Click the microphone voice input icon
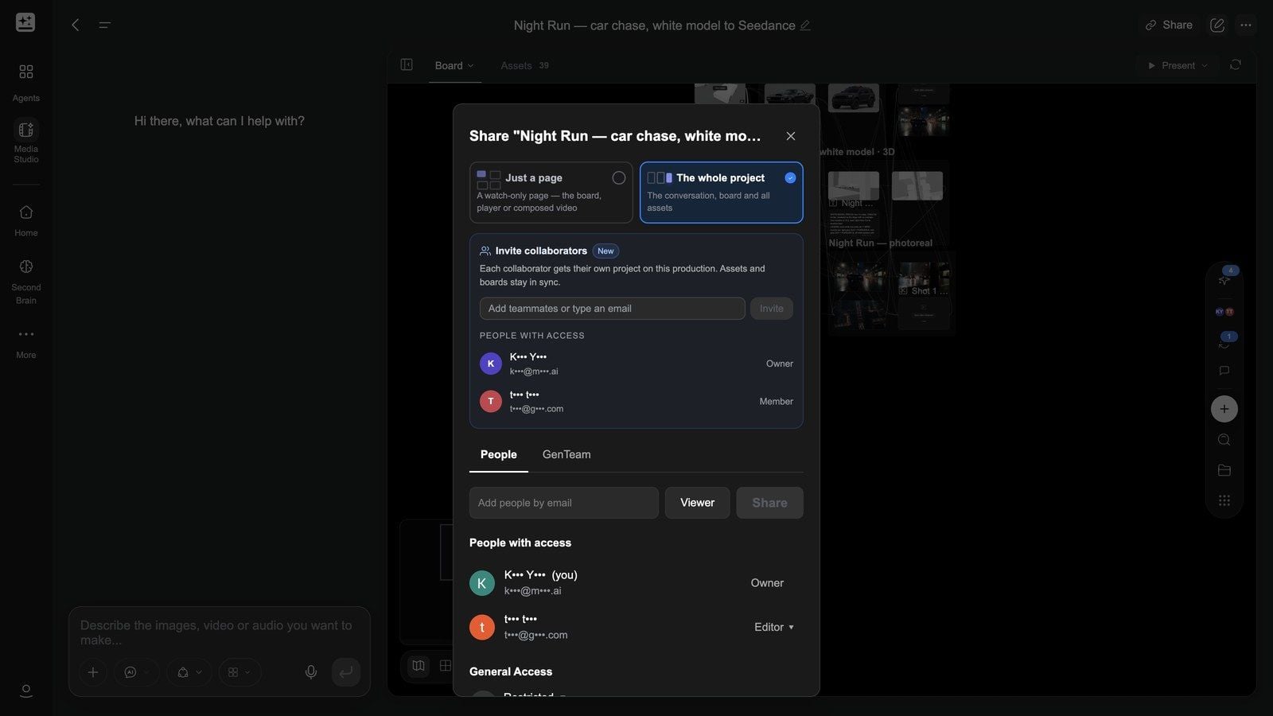 [x=311, y=672]
